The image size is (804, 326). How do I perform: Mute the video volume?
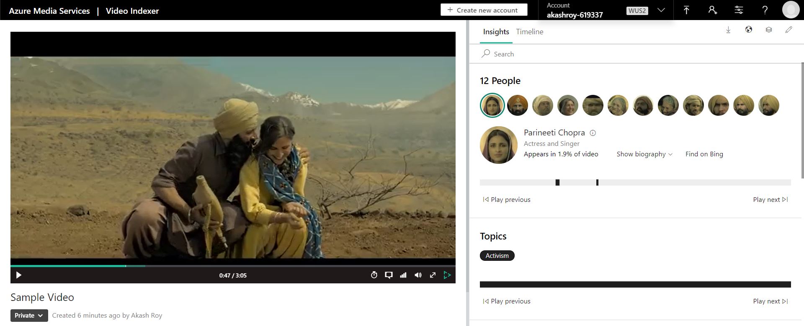[x=418, y=275]
